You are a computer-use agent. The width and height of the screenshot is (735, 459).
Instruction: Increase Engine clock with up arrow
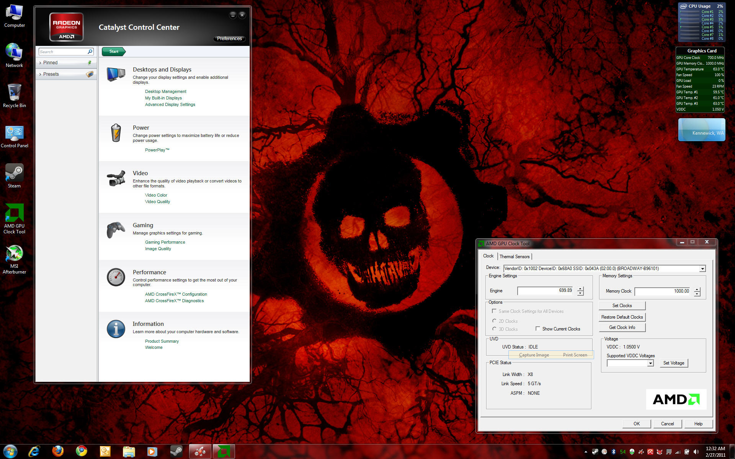(x=580, y=289)
